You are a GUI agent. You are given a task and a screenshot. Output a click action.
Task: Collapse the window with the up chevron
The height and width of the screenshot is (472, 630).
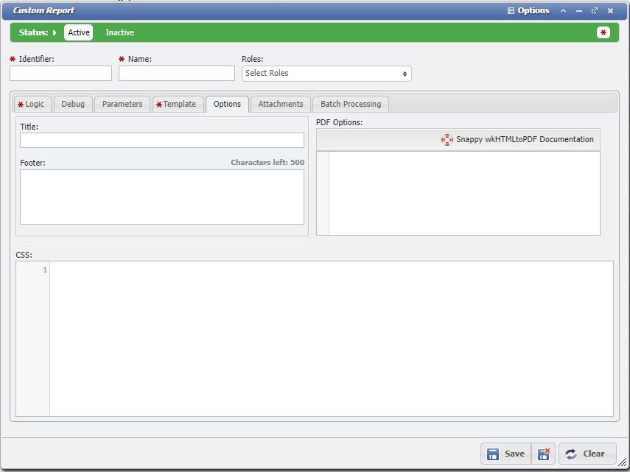pyautogui.click(x=564, y=11)
